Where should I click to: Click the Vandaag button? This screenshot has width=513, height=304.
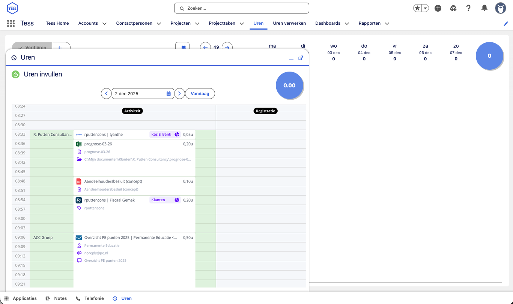[x=200, y=94]
